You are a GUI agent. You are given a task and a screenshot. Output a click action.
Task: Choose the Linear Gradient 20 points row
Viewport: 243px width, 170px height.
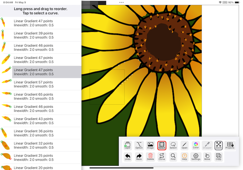[x=41, y=167]
